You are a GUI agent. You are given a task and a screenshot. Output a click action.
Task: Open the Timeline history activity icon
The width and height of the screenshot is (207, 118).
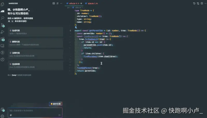click(2, 60)
